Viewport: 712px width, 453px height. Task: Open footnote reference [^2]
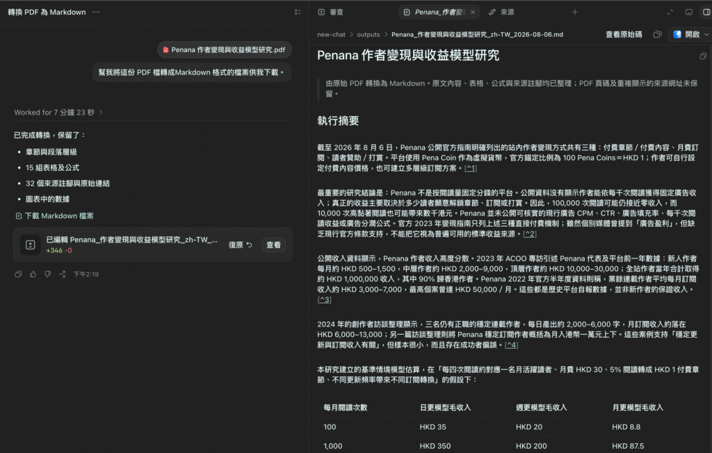[x=529, y=234]
